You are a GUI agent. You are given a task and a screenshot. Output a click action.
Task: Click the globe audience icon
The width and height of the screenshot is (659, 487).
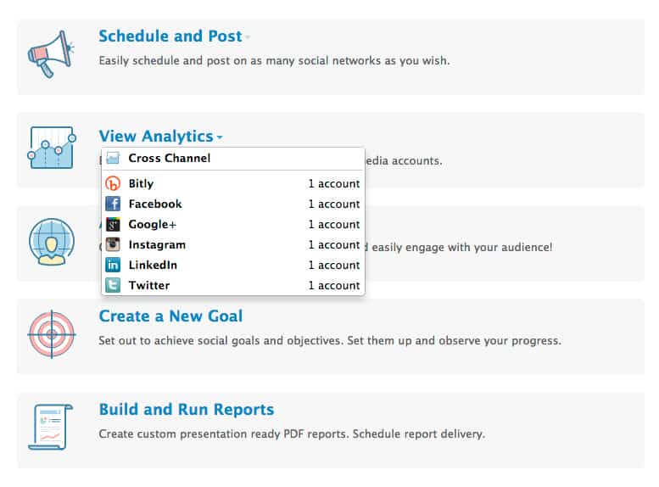(x=52, y=242)
